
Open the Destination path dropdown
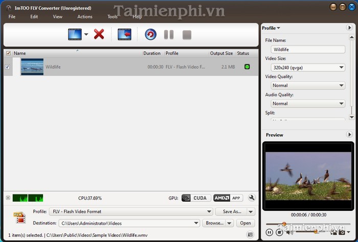pos(196,223)
